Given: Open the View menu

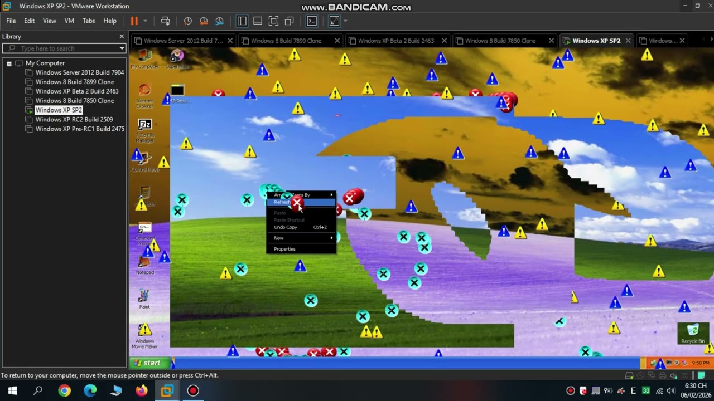Looking at the screenshot, I should click(50, 21).
